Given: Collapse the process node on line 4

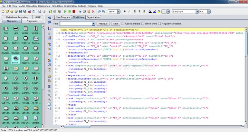Looking at the screenshot, I should [59, 40].
